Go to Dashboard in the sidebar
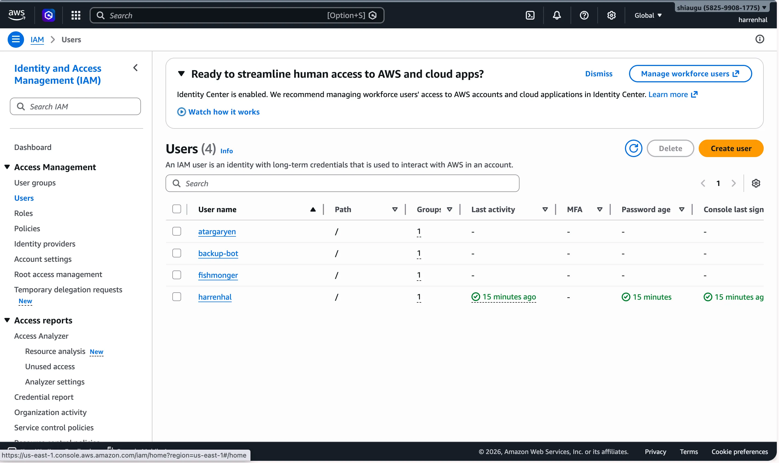 click(x=33, y=147)
